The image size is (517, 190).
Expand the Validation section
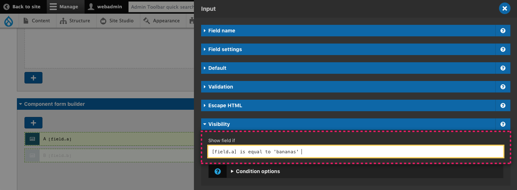point(348,87)
